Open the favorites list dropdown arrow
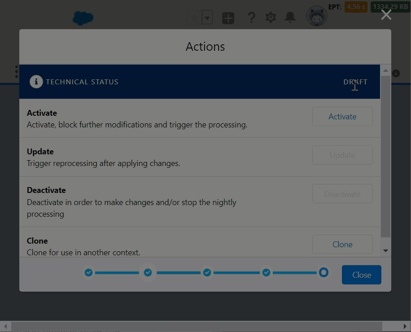Screen dimensions: 411x332 coord(207,18)
